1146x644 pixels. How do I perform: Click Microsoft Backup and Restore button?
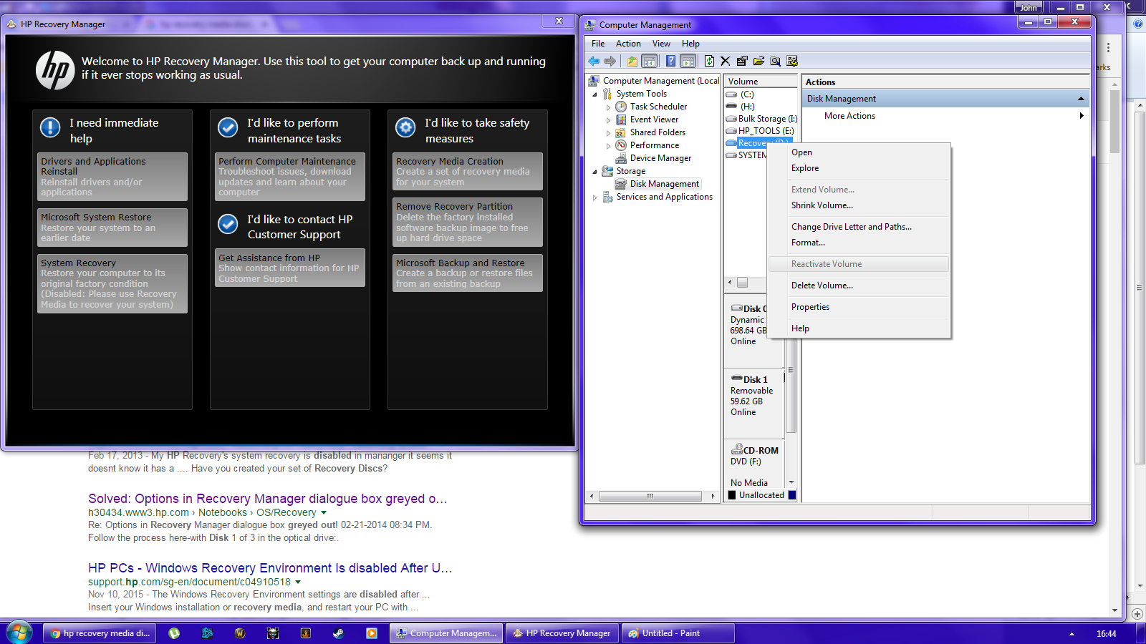pos(468,273)
